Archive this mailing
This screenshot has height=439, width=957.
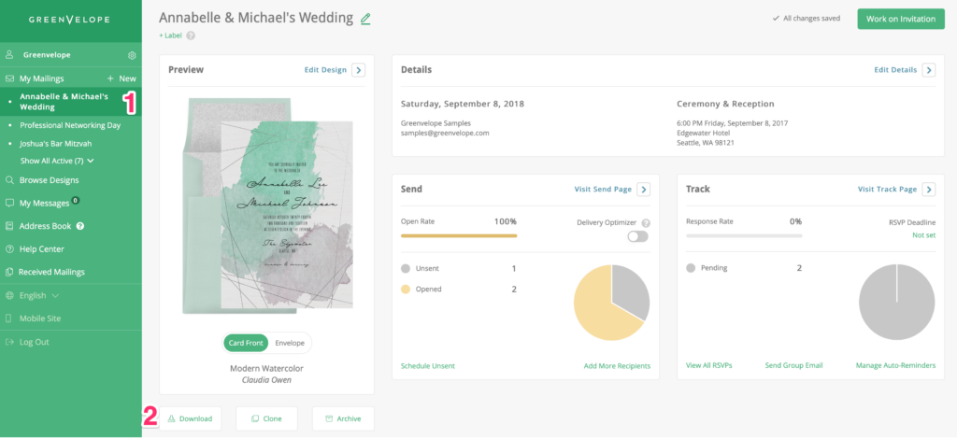[343, 418]
